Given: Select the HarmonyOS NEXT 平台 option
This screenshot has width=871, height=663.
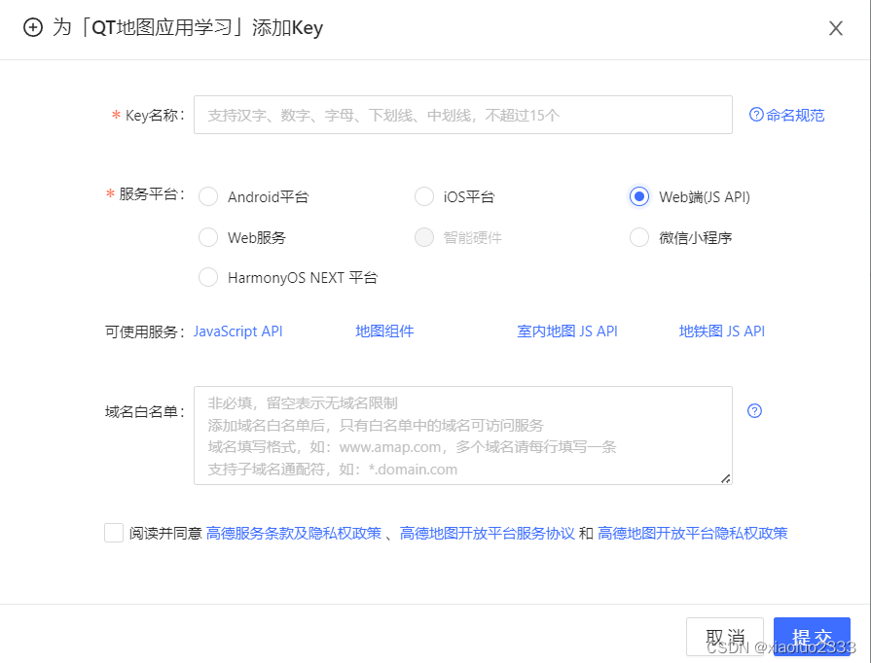Looking at the screenshot, I should pos(208,277).
